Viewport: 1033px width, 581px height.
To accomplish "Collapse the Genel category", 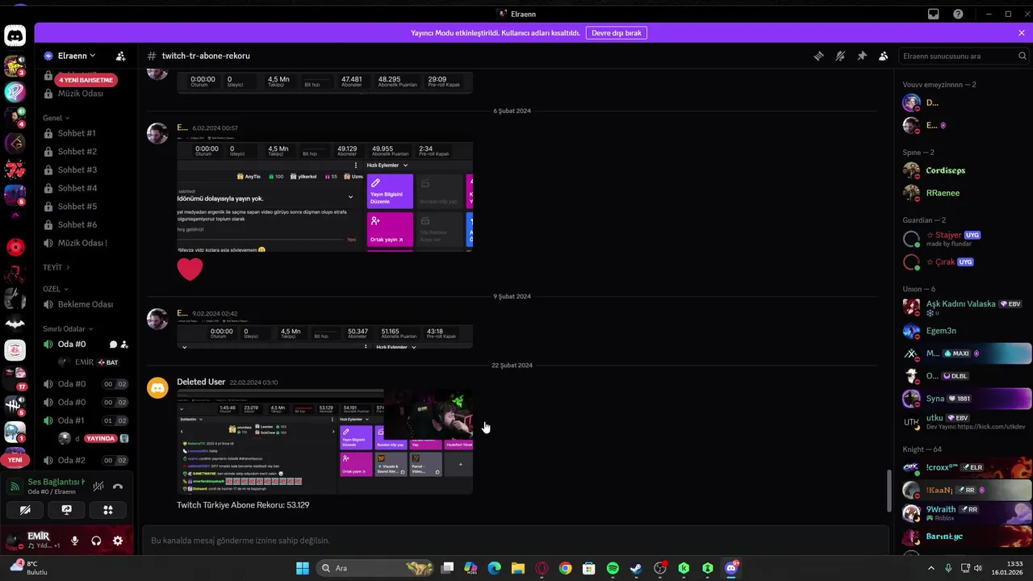I will [56, 118].
